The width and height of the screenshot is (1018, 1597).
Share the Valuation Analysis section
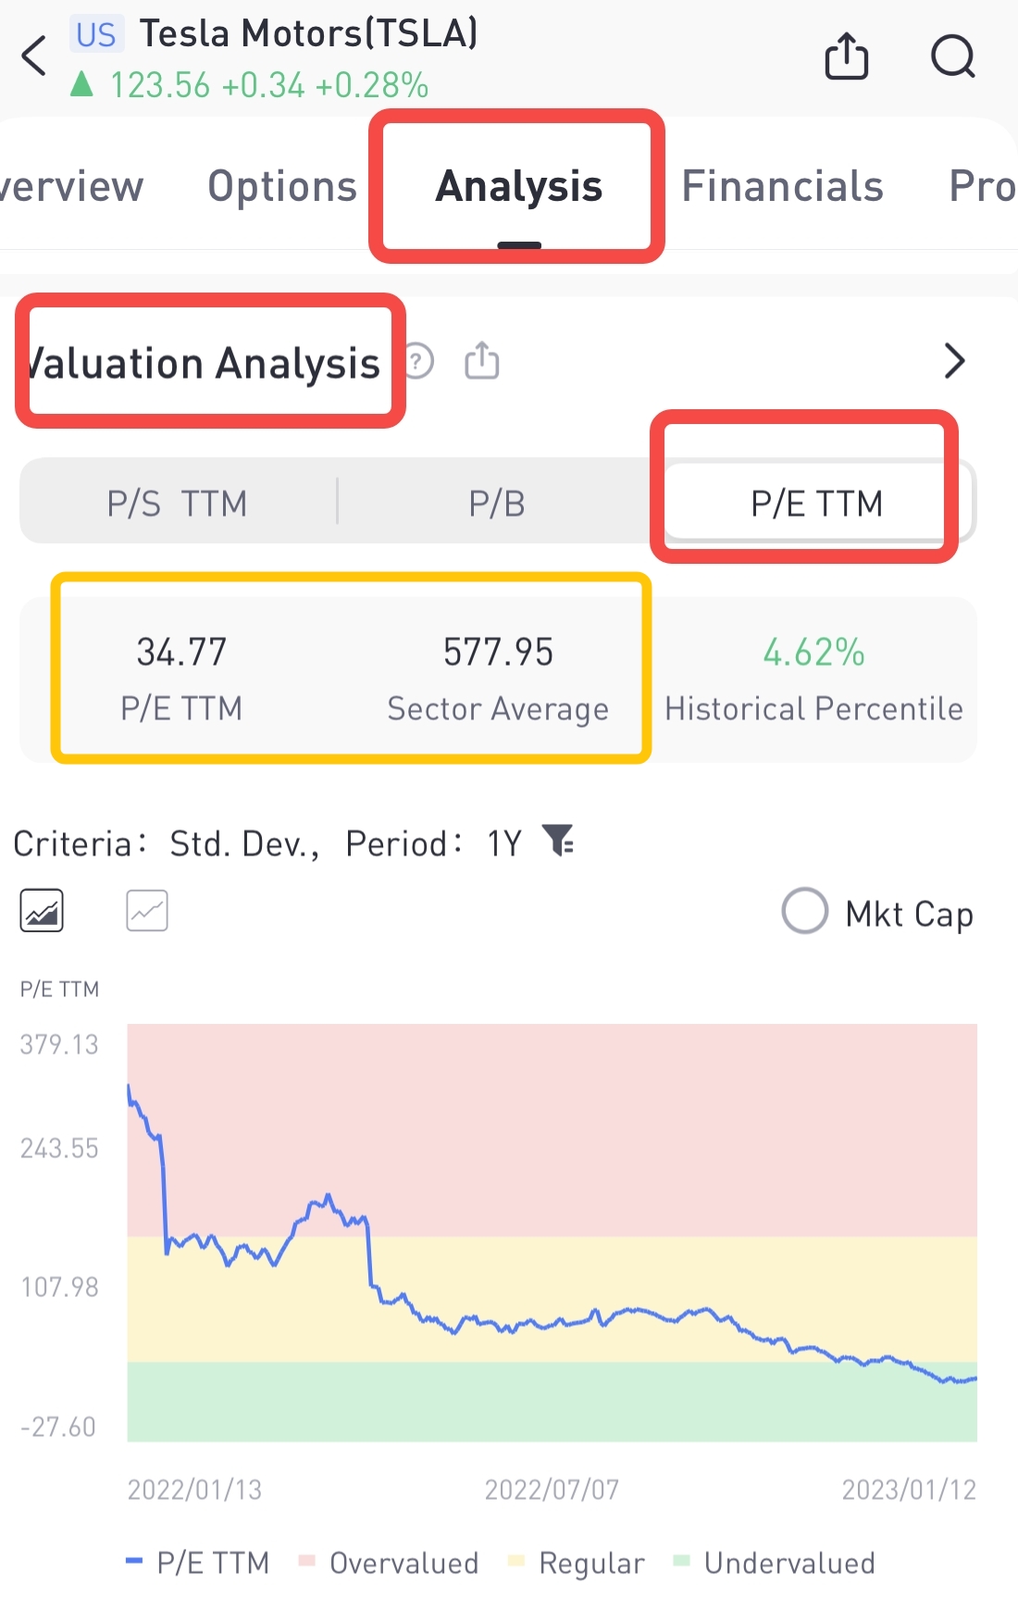(481, 360)
